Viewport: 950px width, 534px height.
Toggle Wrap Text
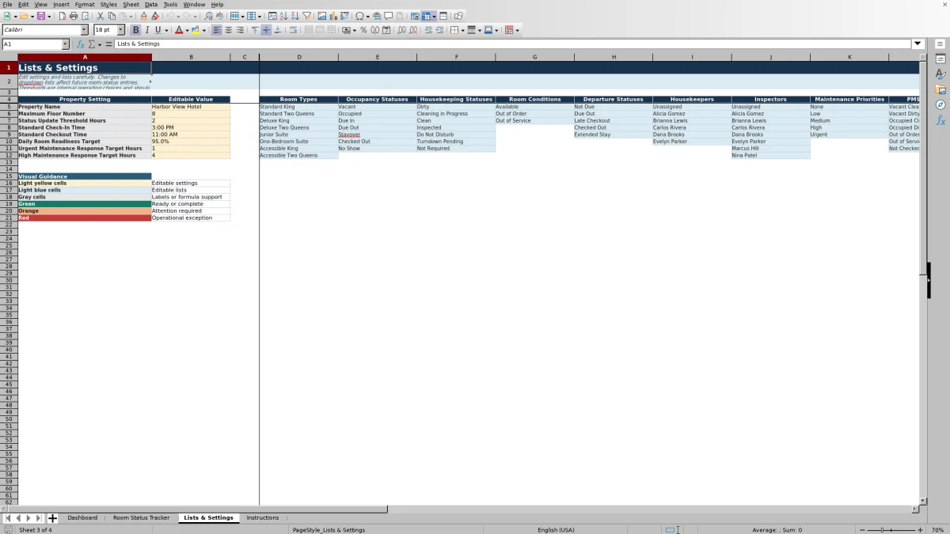click(x=293, y=30)
